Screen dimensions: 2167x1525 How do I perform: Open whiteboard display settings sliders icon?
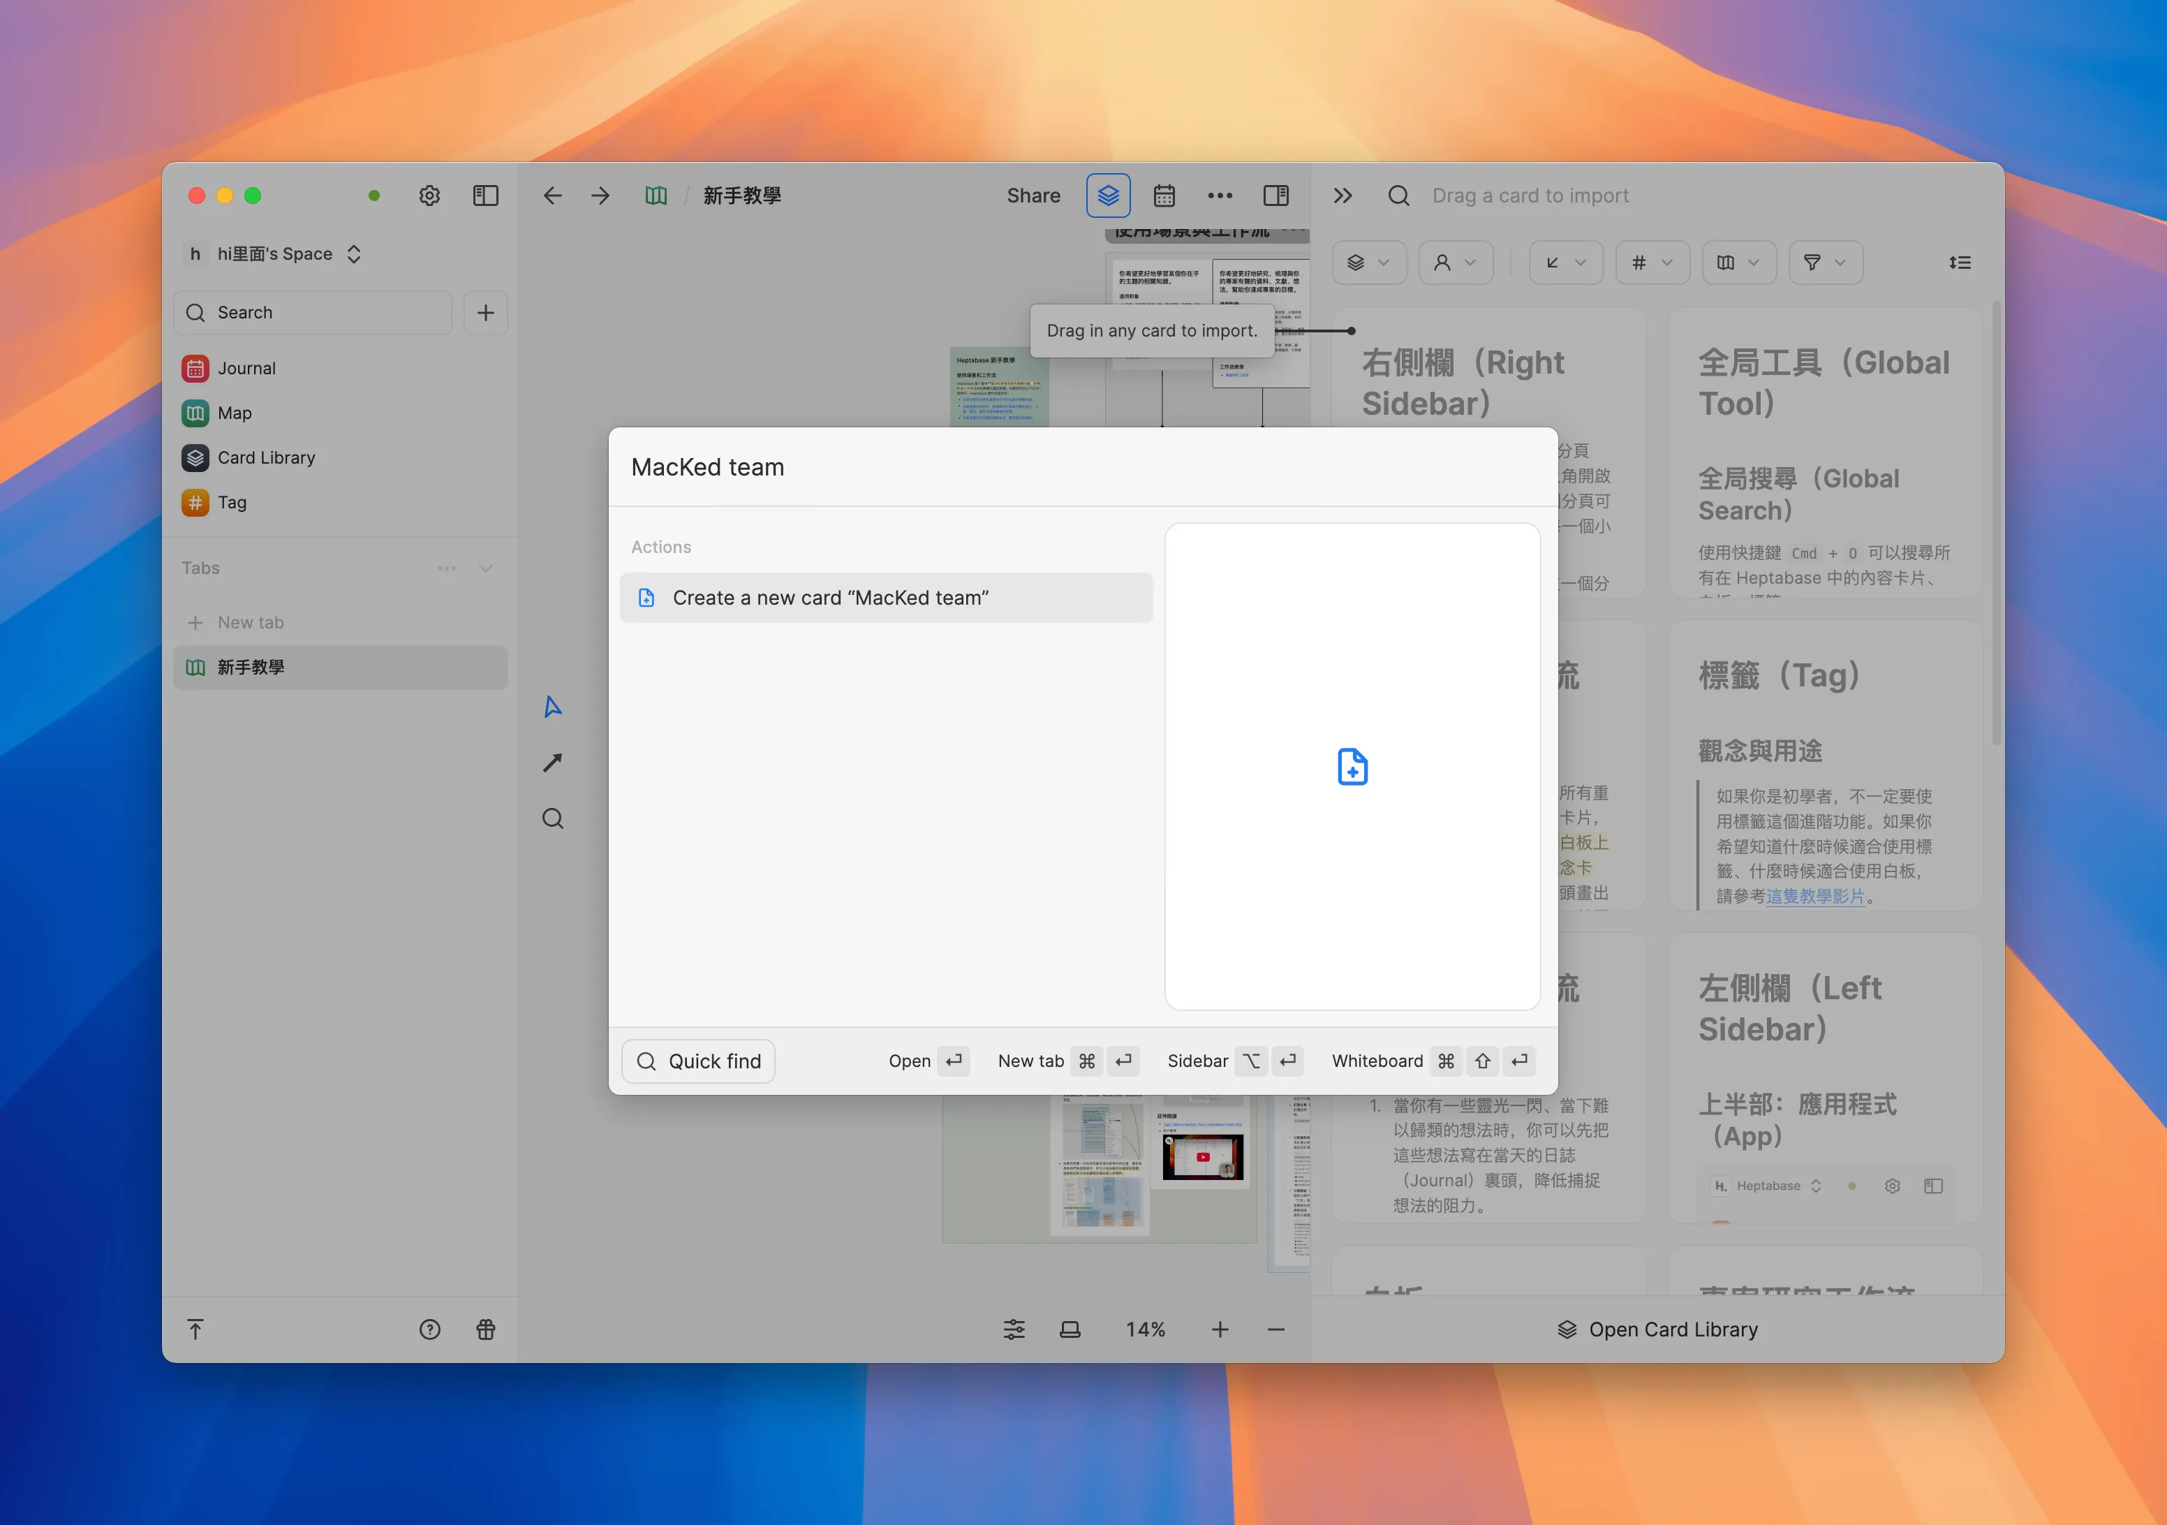point(1014,1329)
